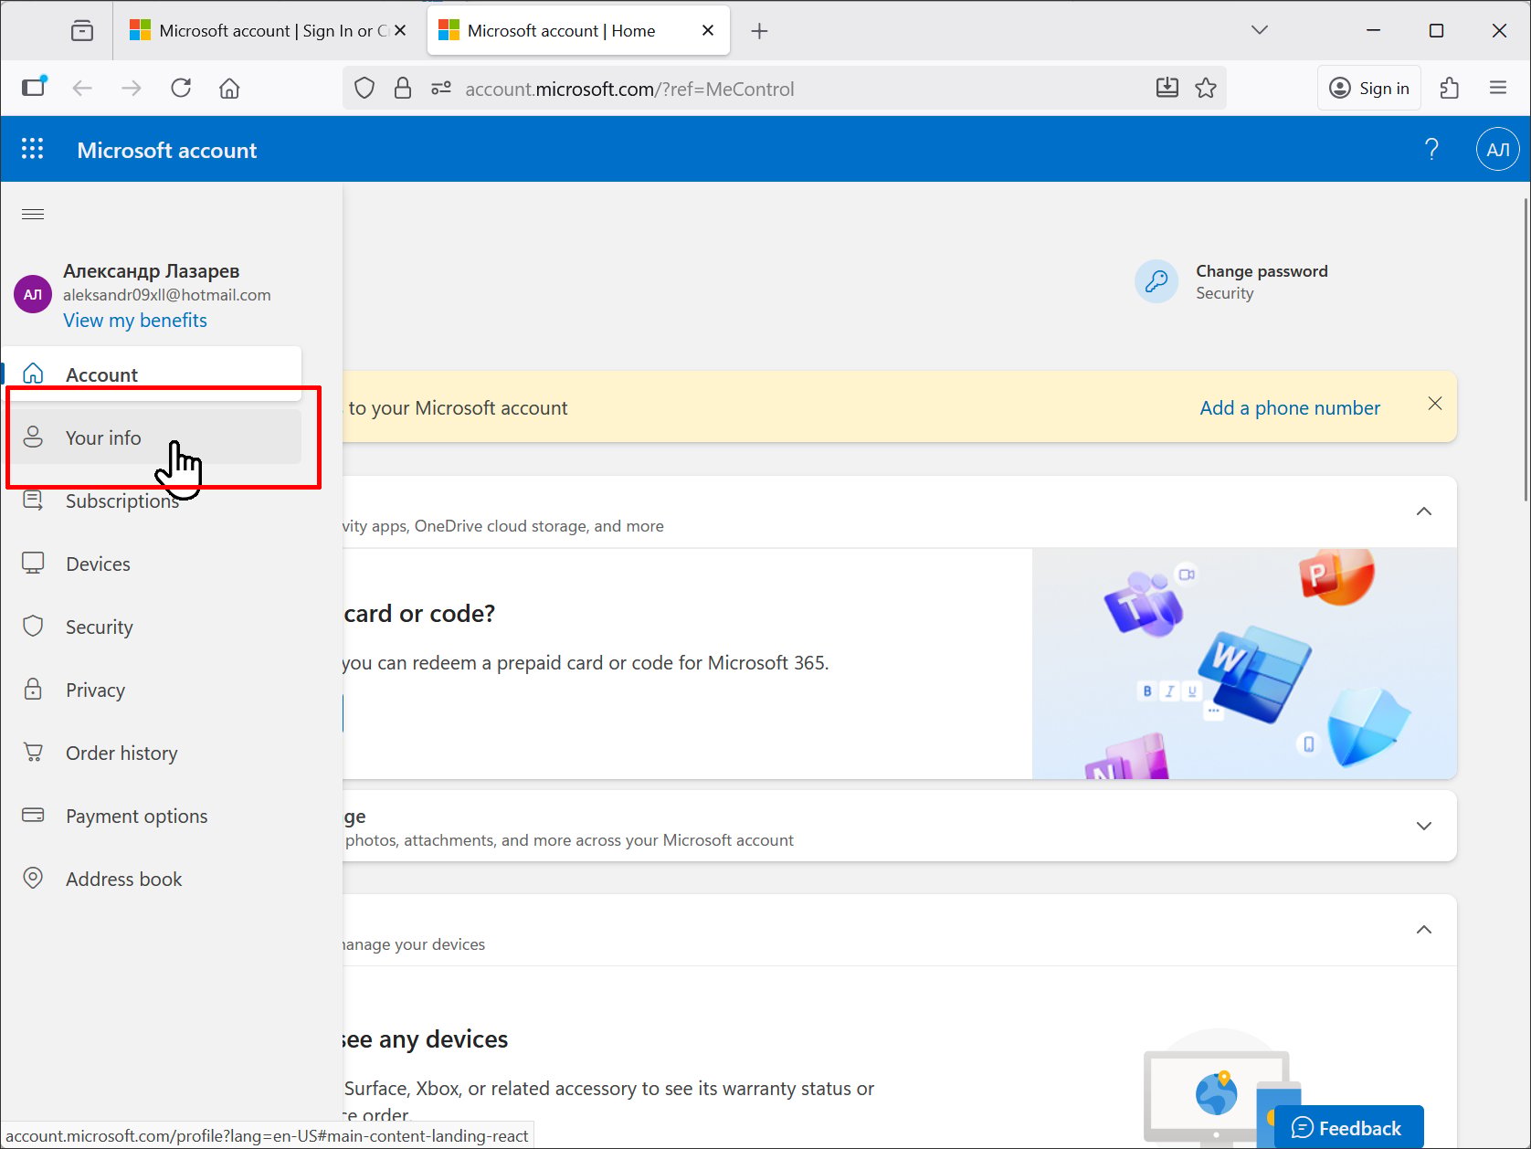Click the purple АЛ profile avatar in sidebar
This screenshot has height=1149, width=1531.
pos(33,294)
